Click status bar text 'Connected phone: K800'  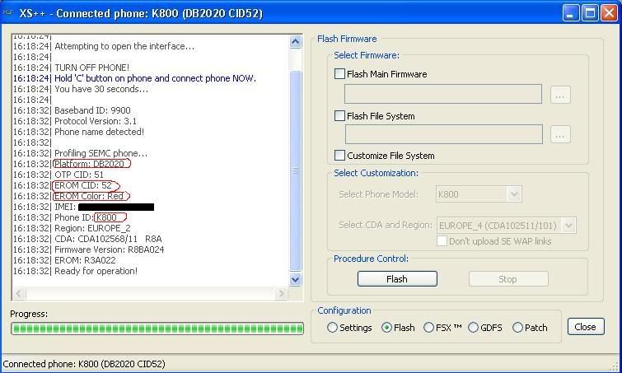click(84, 363)
